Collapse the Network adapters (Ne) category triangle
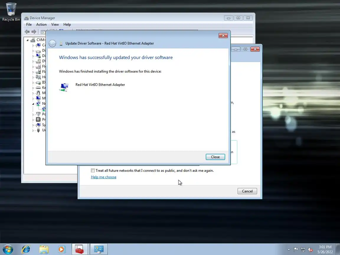The height and width of the screenshot is (255, 340). (x=33, y=104)
